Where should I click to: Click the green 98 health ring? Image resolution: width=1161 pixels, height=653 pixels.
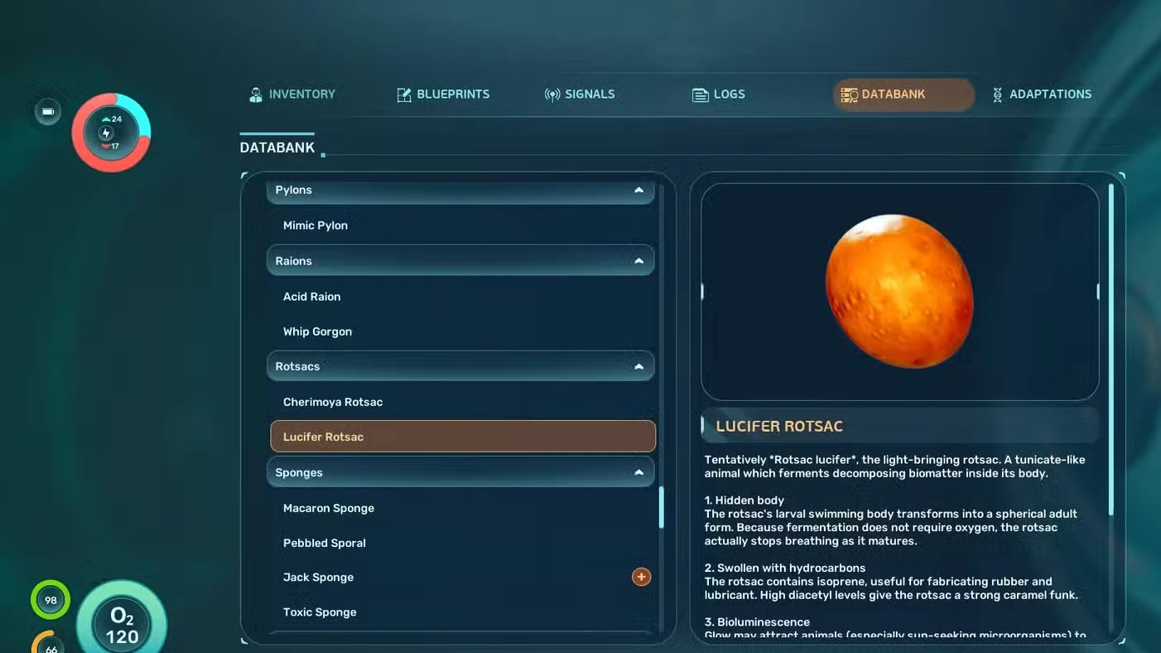(51, 600)
